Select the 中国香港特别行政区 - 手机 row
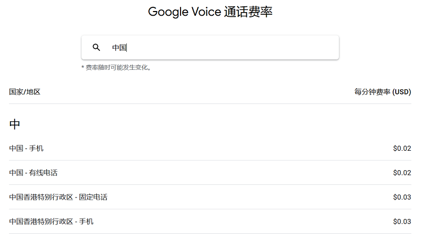 210,221
